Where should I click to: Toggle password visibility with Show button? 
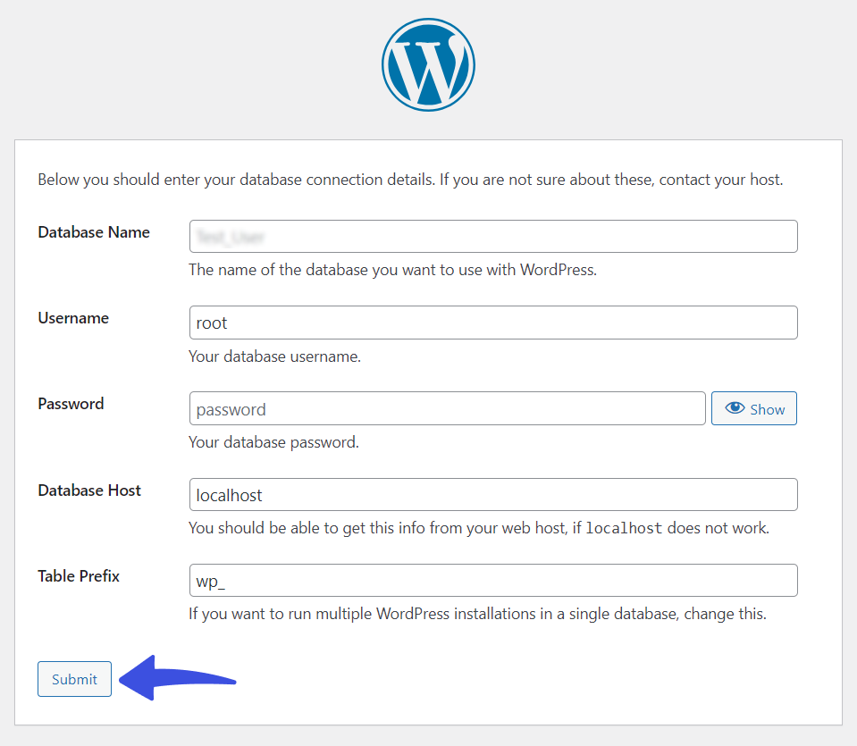click(753, 408)
